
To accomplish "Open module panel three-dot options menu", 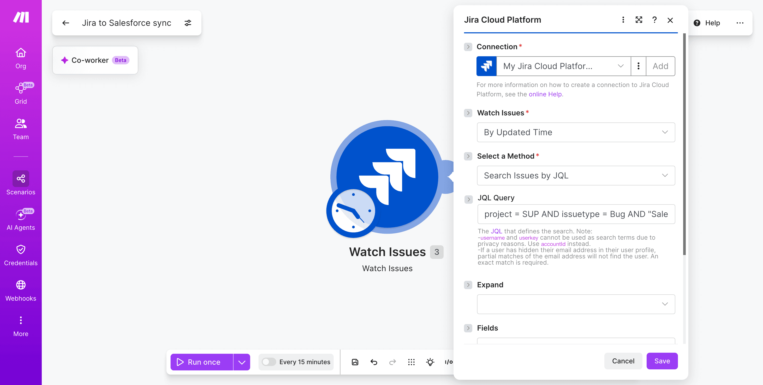I will coord(623,20).
